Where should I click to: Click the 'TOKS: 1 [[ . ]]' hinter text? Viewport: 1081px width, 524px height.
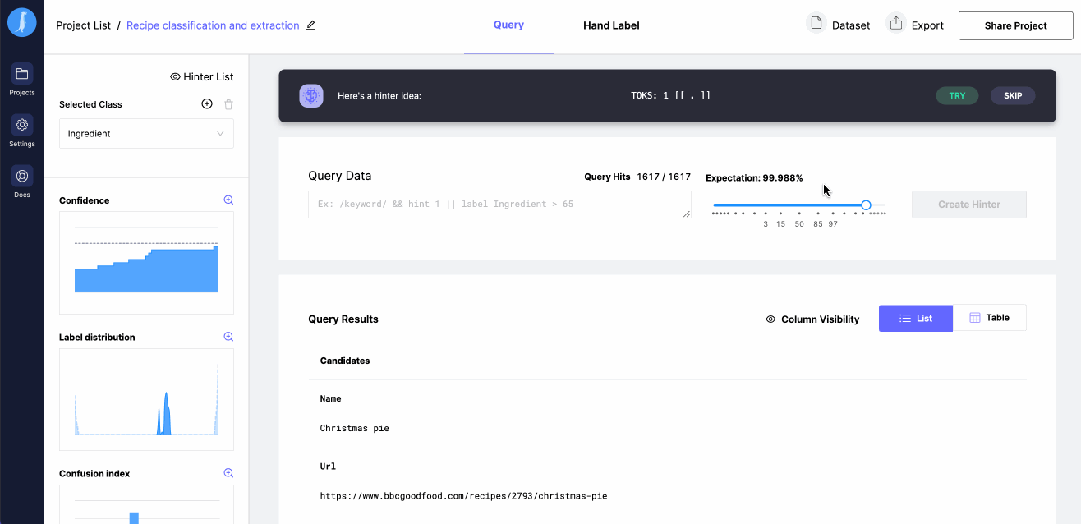pos(670,96)
